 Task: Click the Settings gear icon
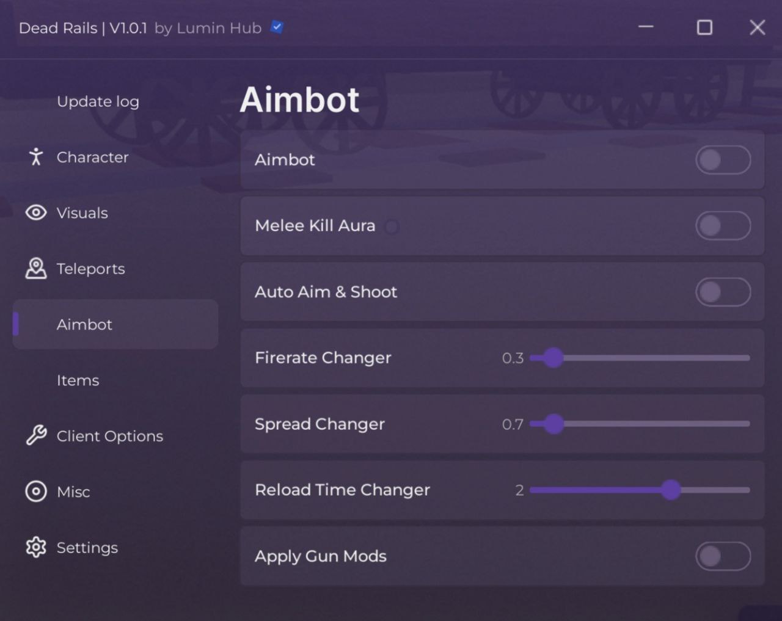pyautogui.click(x=36, y=547)
